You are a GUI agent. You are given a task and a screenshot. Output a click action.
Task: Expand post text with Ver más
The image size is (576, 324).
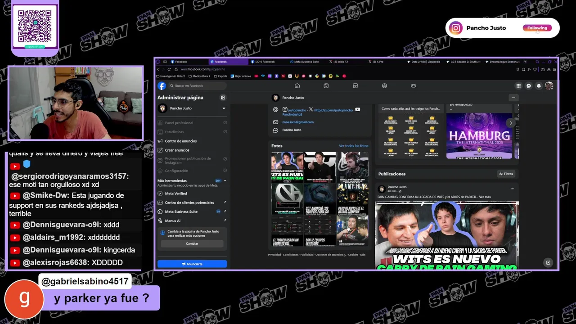pyautogui.click(x=485, y=197)
